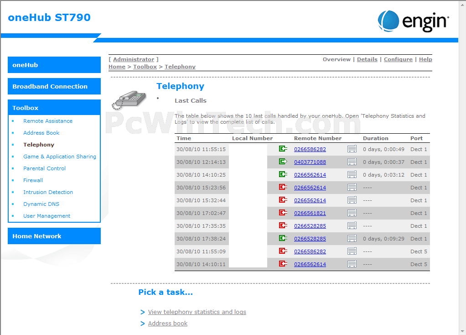Click the red missed call icon at 15:23:56
466x335 pixels.
pyautogui.click(x=283, y=187)
